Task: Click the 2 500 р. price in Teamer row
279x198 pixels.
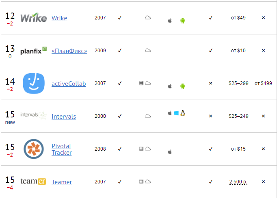Action: point(238,182)
